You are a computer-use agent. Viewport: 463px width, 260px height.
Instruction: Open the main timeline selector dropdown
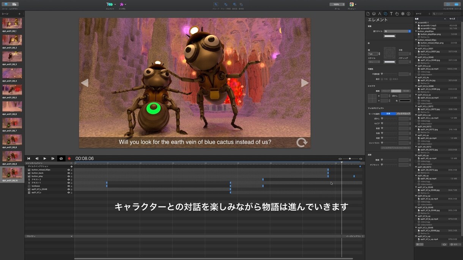coord(49,163)
